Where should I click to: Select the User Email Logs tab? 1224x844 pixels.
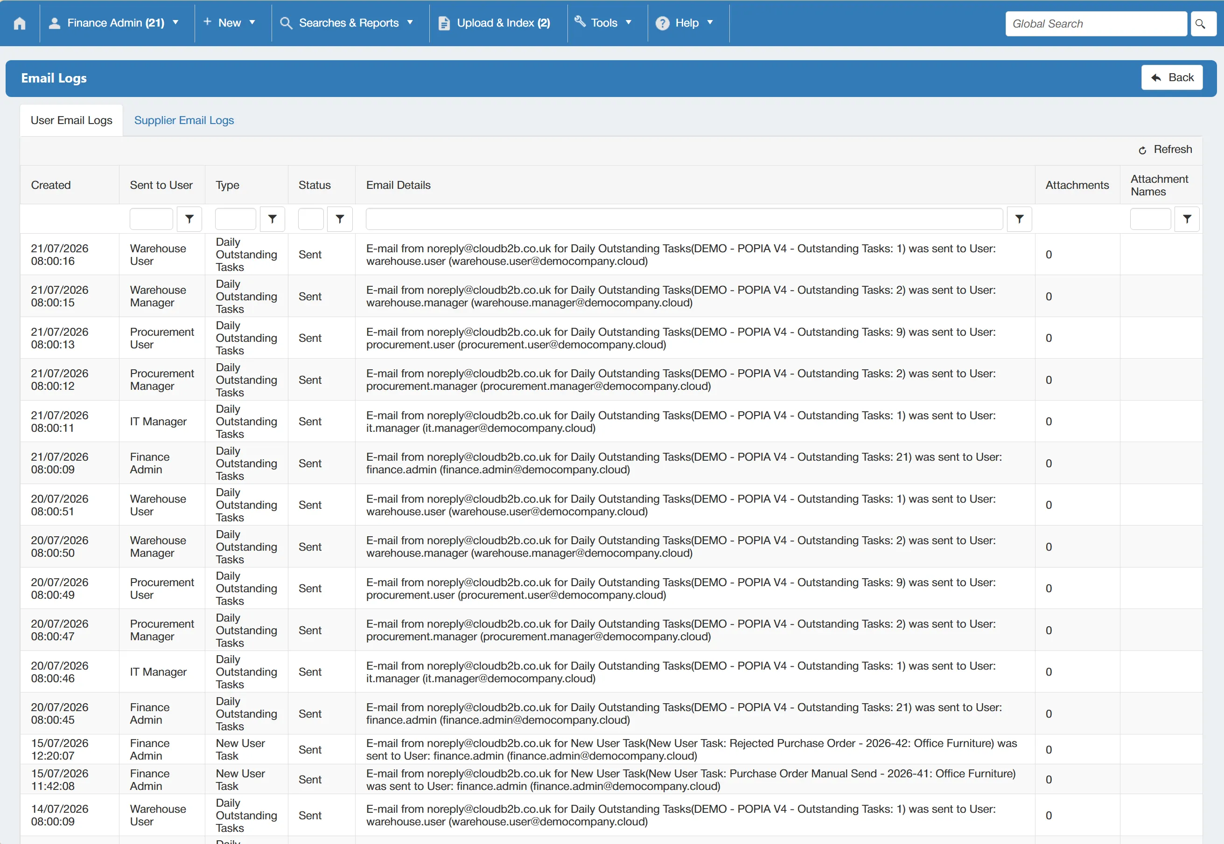[71, 120]
